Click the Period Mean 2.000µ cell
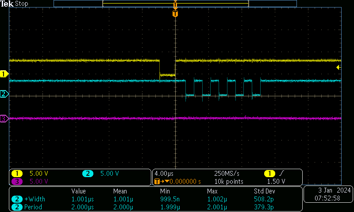 [x=123, y=207]
